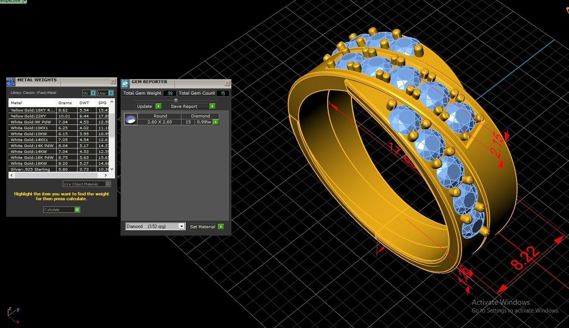This screenshot has height=328, width=569.
Task: Click the SPG column header
Action: pyautogui.click(x=102, y=103)
